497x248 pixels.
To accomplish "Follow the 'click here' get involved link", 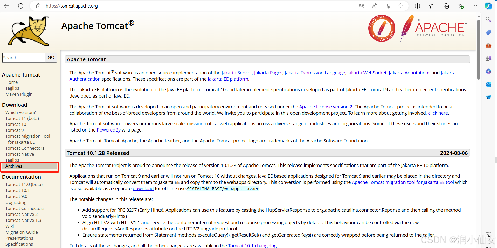I will click(438, 113).
